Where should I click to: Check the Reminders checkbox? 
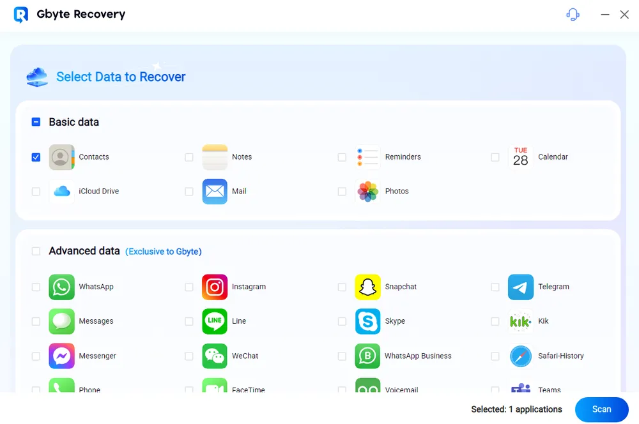pyautogui.click(x=342, y=157)
